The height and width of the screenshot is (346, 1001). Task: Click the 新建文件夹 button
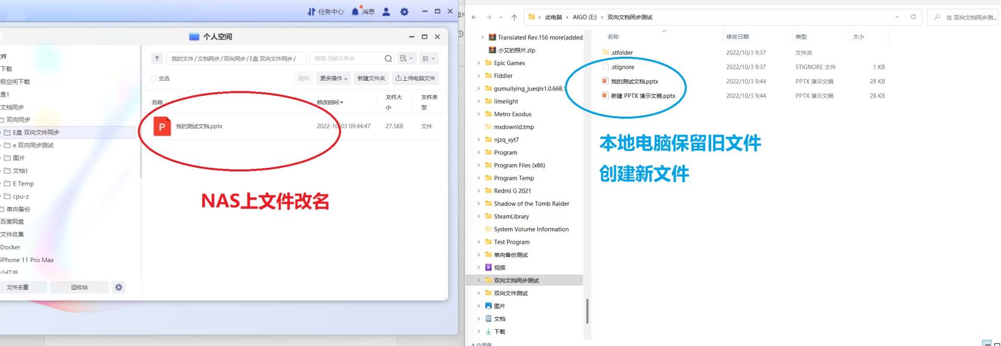pos(371,78)
